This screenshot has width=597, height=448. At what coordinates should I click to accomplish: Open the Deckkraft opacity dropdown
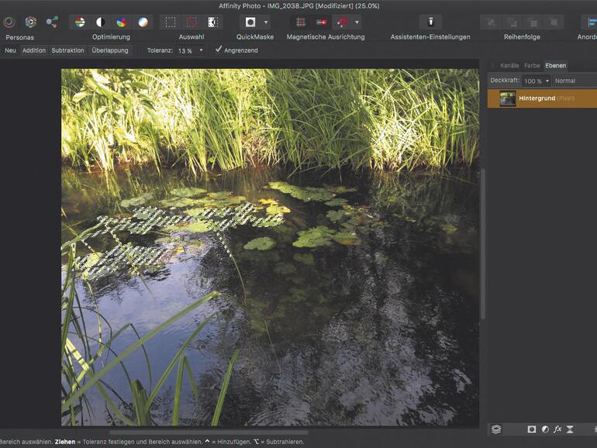point(547,81)
